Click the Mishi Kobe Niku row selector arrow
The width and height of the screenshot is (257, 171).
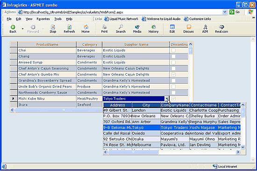(13, 99)
